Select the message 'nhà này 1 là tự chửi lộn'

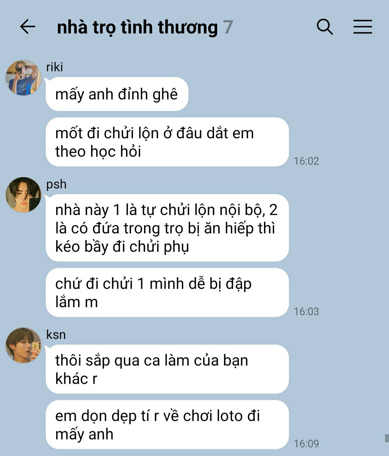click(167, 228)
